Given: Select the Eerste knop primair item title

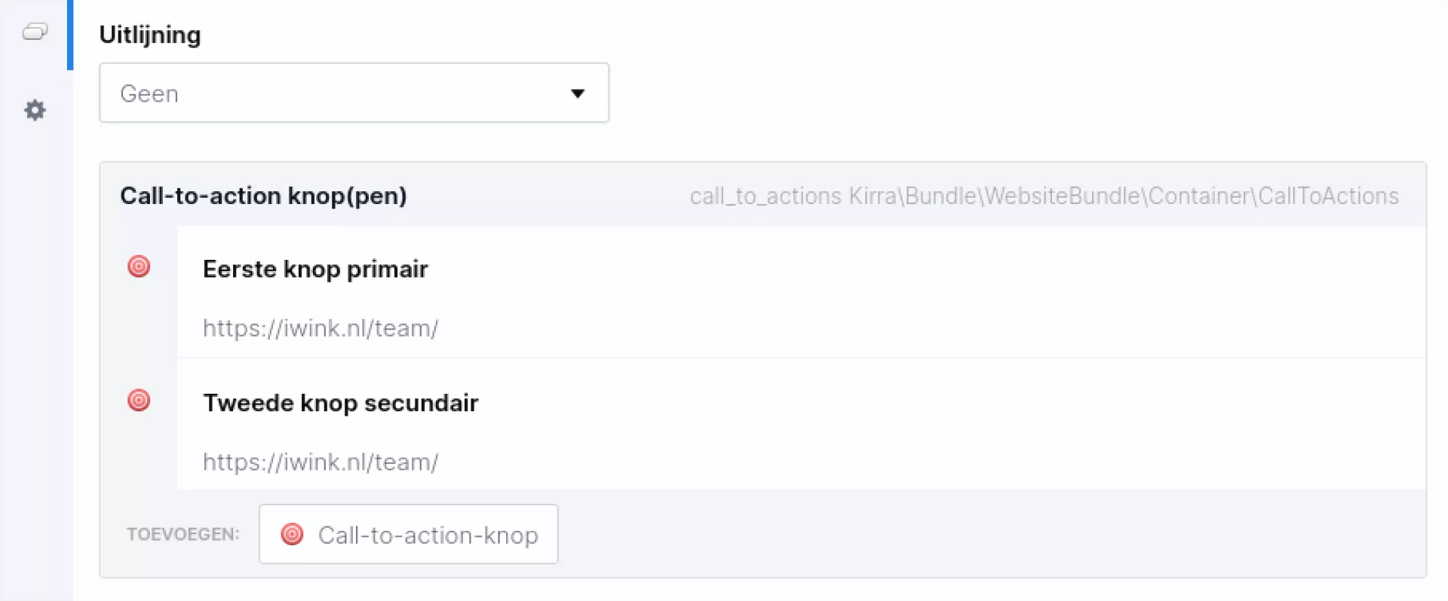Looking at the screenshot, I should pyautogui.click(x=315, y=269).
